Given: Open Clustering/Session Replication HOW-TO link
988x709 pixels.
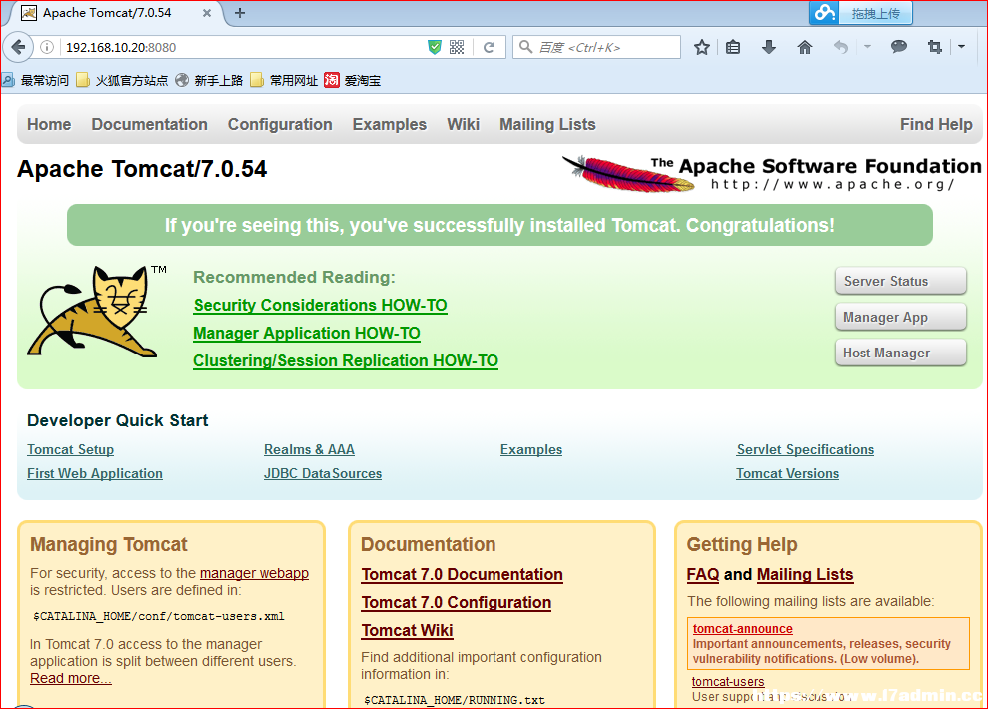Looking at the screenshot, I should (x=346, y=360).
